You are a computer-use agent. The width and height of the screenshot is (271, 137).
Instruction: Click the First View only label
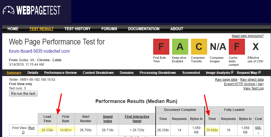click(x=20, y=84)
